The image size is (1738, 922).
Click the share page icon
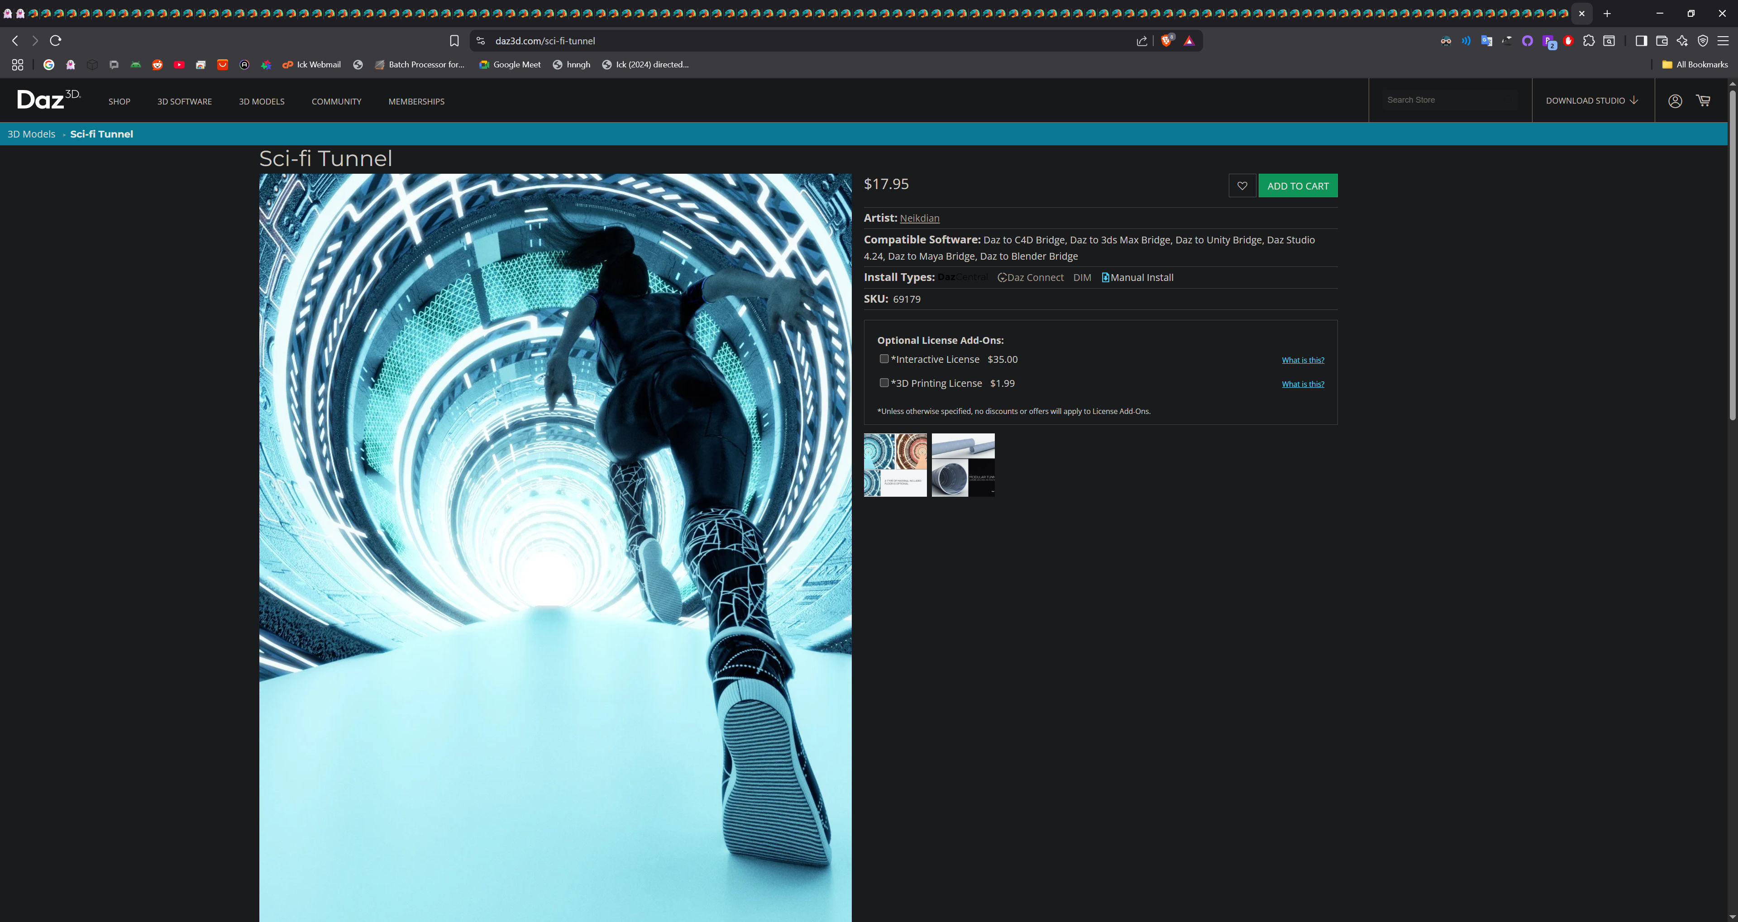[x=1141, y=41]
